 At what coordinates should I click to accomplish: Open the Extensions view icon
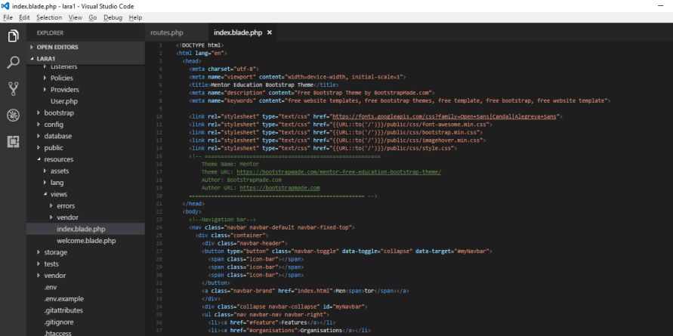coord(12,143)
